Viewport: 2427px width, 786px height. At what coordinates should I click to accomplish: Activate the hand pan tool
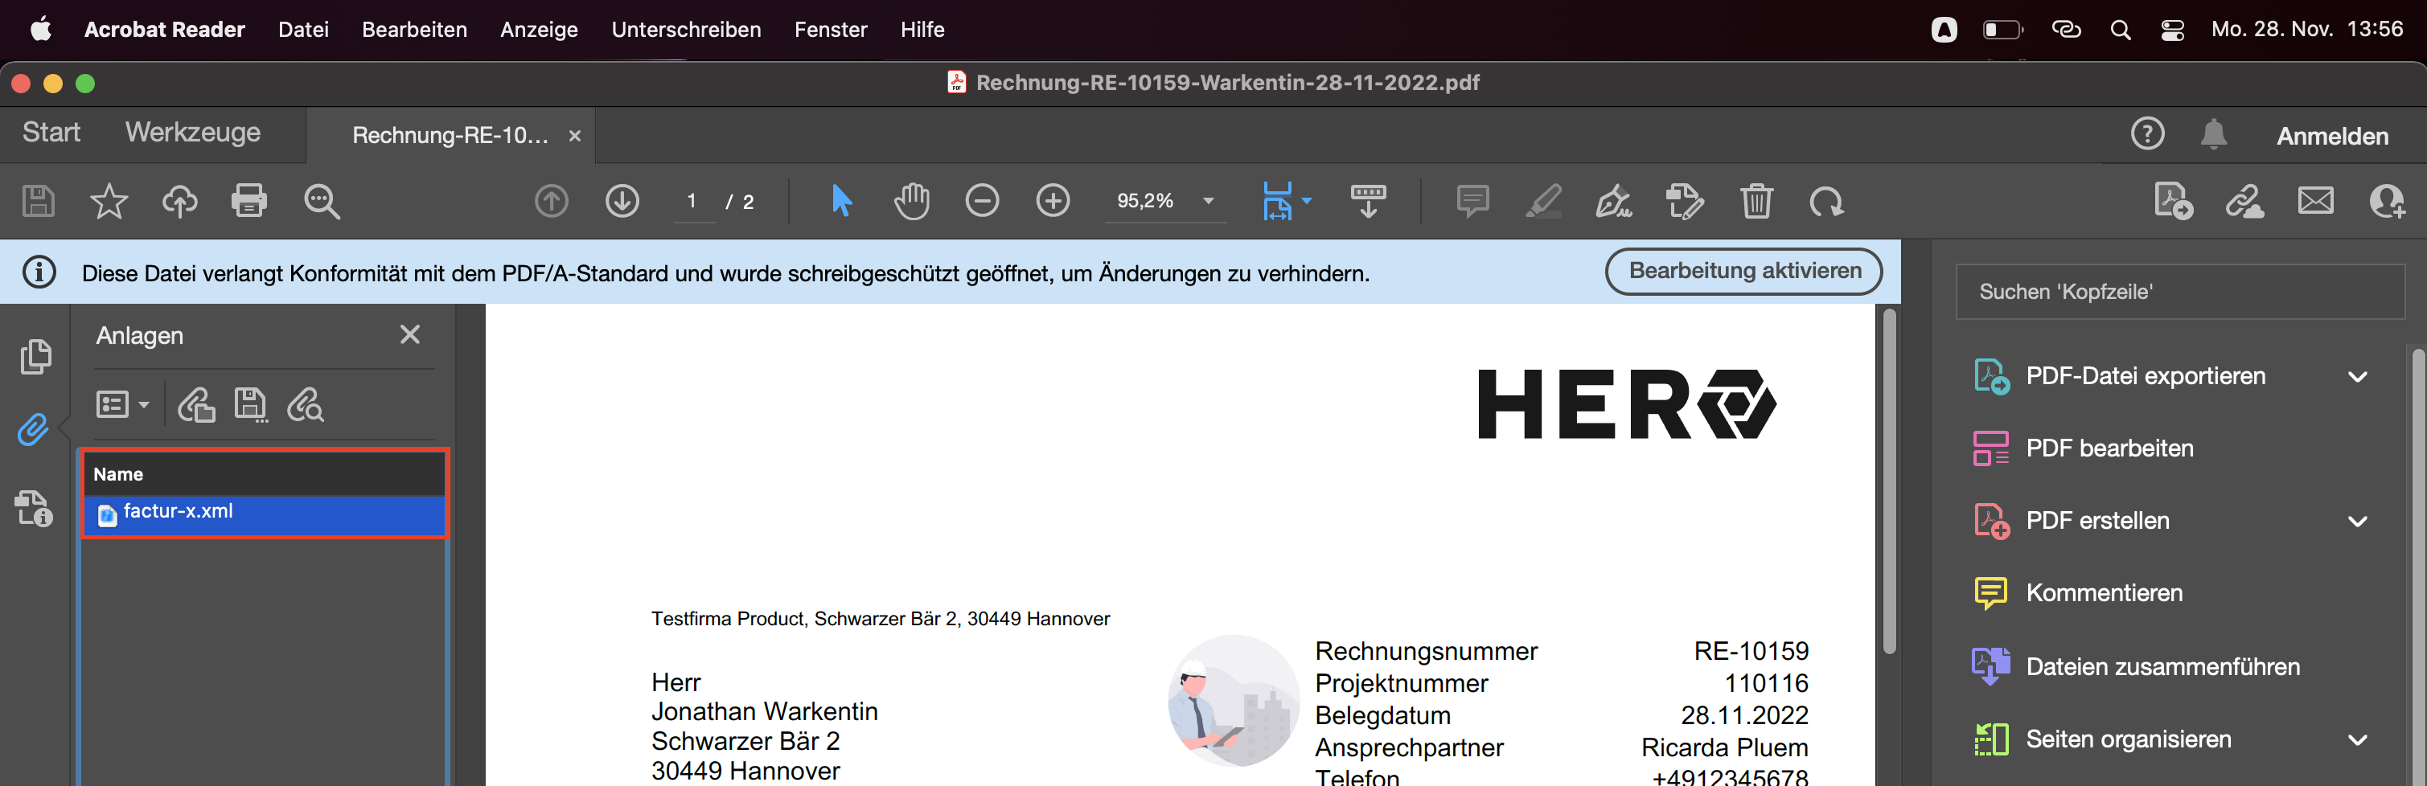pyautogui.click(x=911, y=202)
